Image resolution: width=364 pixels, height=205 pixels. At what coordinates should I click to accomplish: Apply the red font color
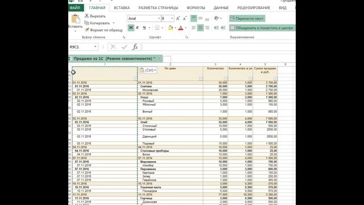[x=181, y=28]
